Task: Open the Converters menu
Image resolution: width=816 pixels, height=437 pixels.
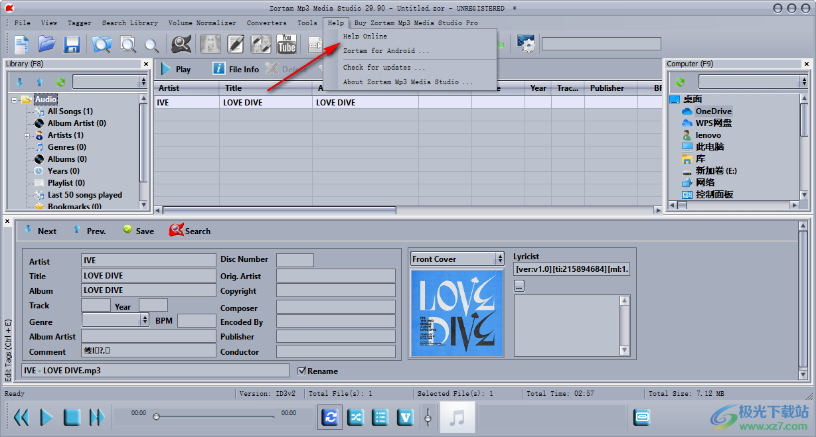Action: (266, 22)
